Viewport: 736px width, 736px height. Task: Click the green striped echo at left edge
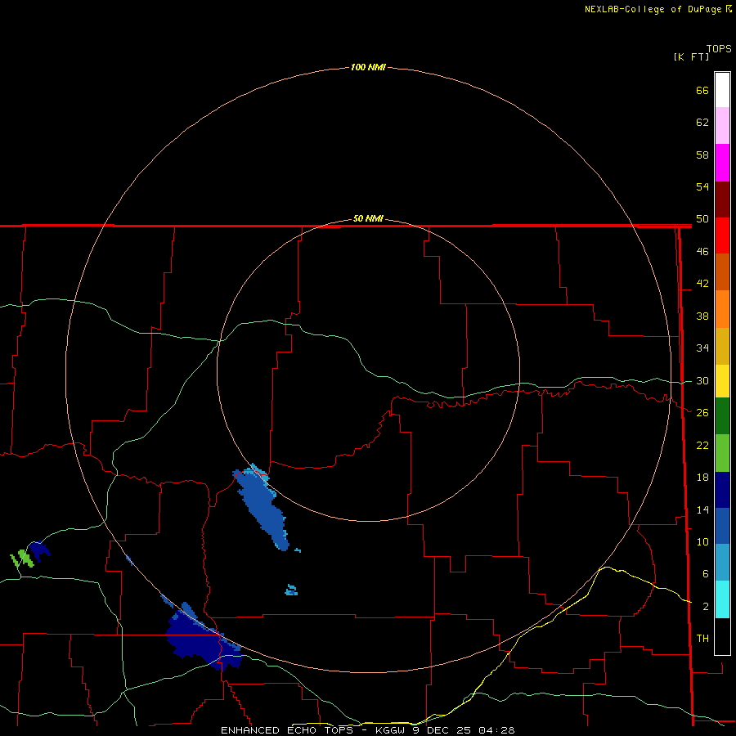point(21,558)
